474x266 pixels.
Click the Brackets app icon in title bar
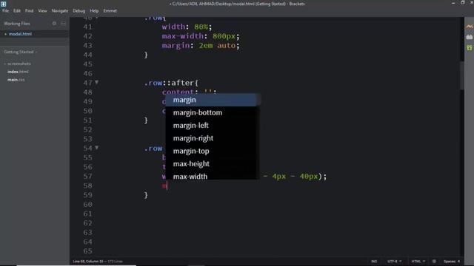point(3,4)
